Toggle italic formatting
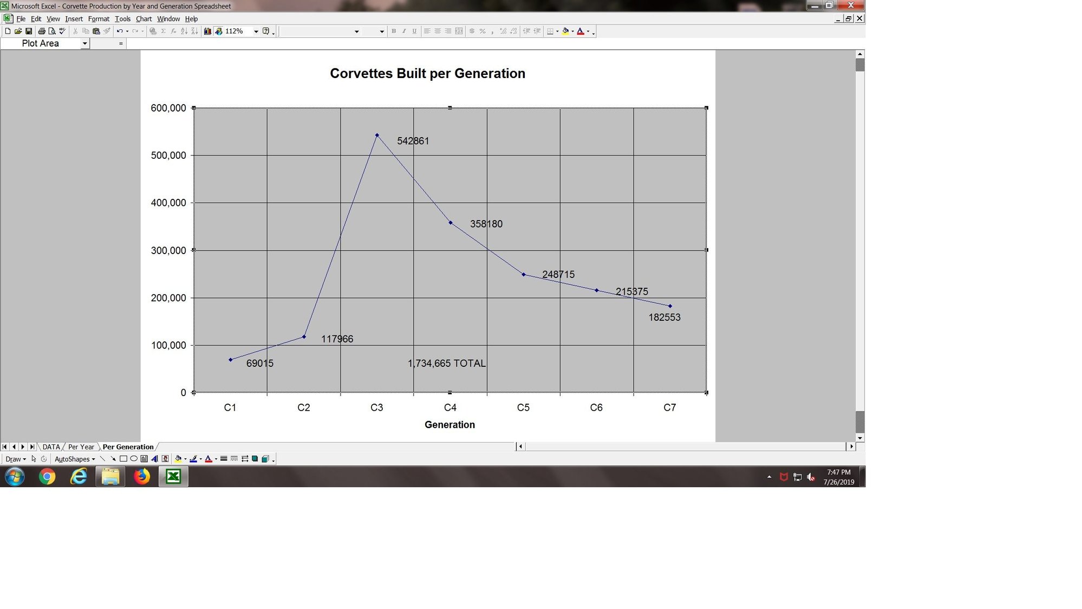Screen dimensions: 1082x609 405,31
